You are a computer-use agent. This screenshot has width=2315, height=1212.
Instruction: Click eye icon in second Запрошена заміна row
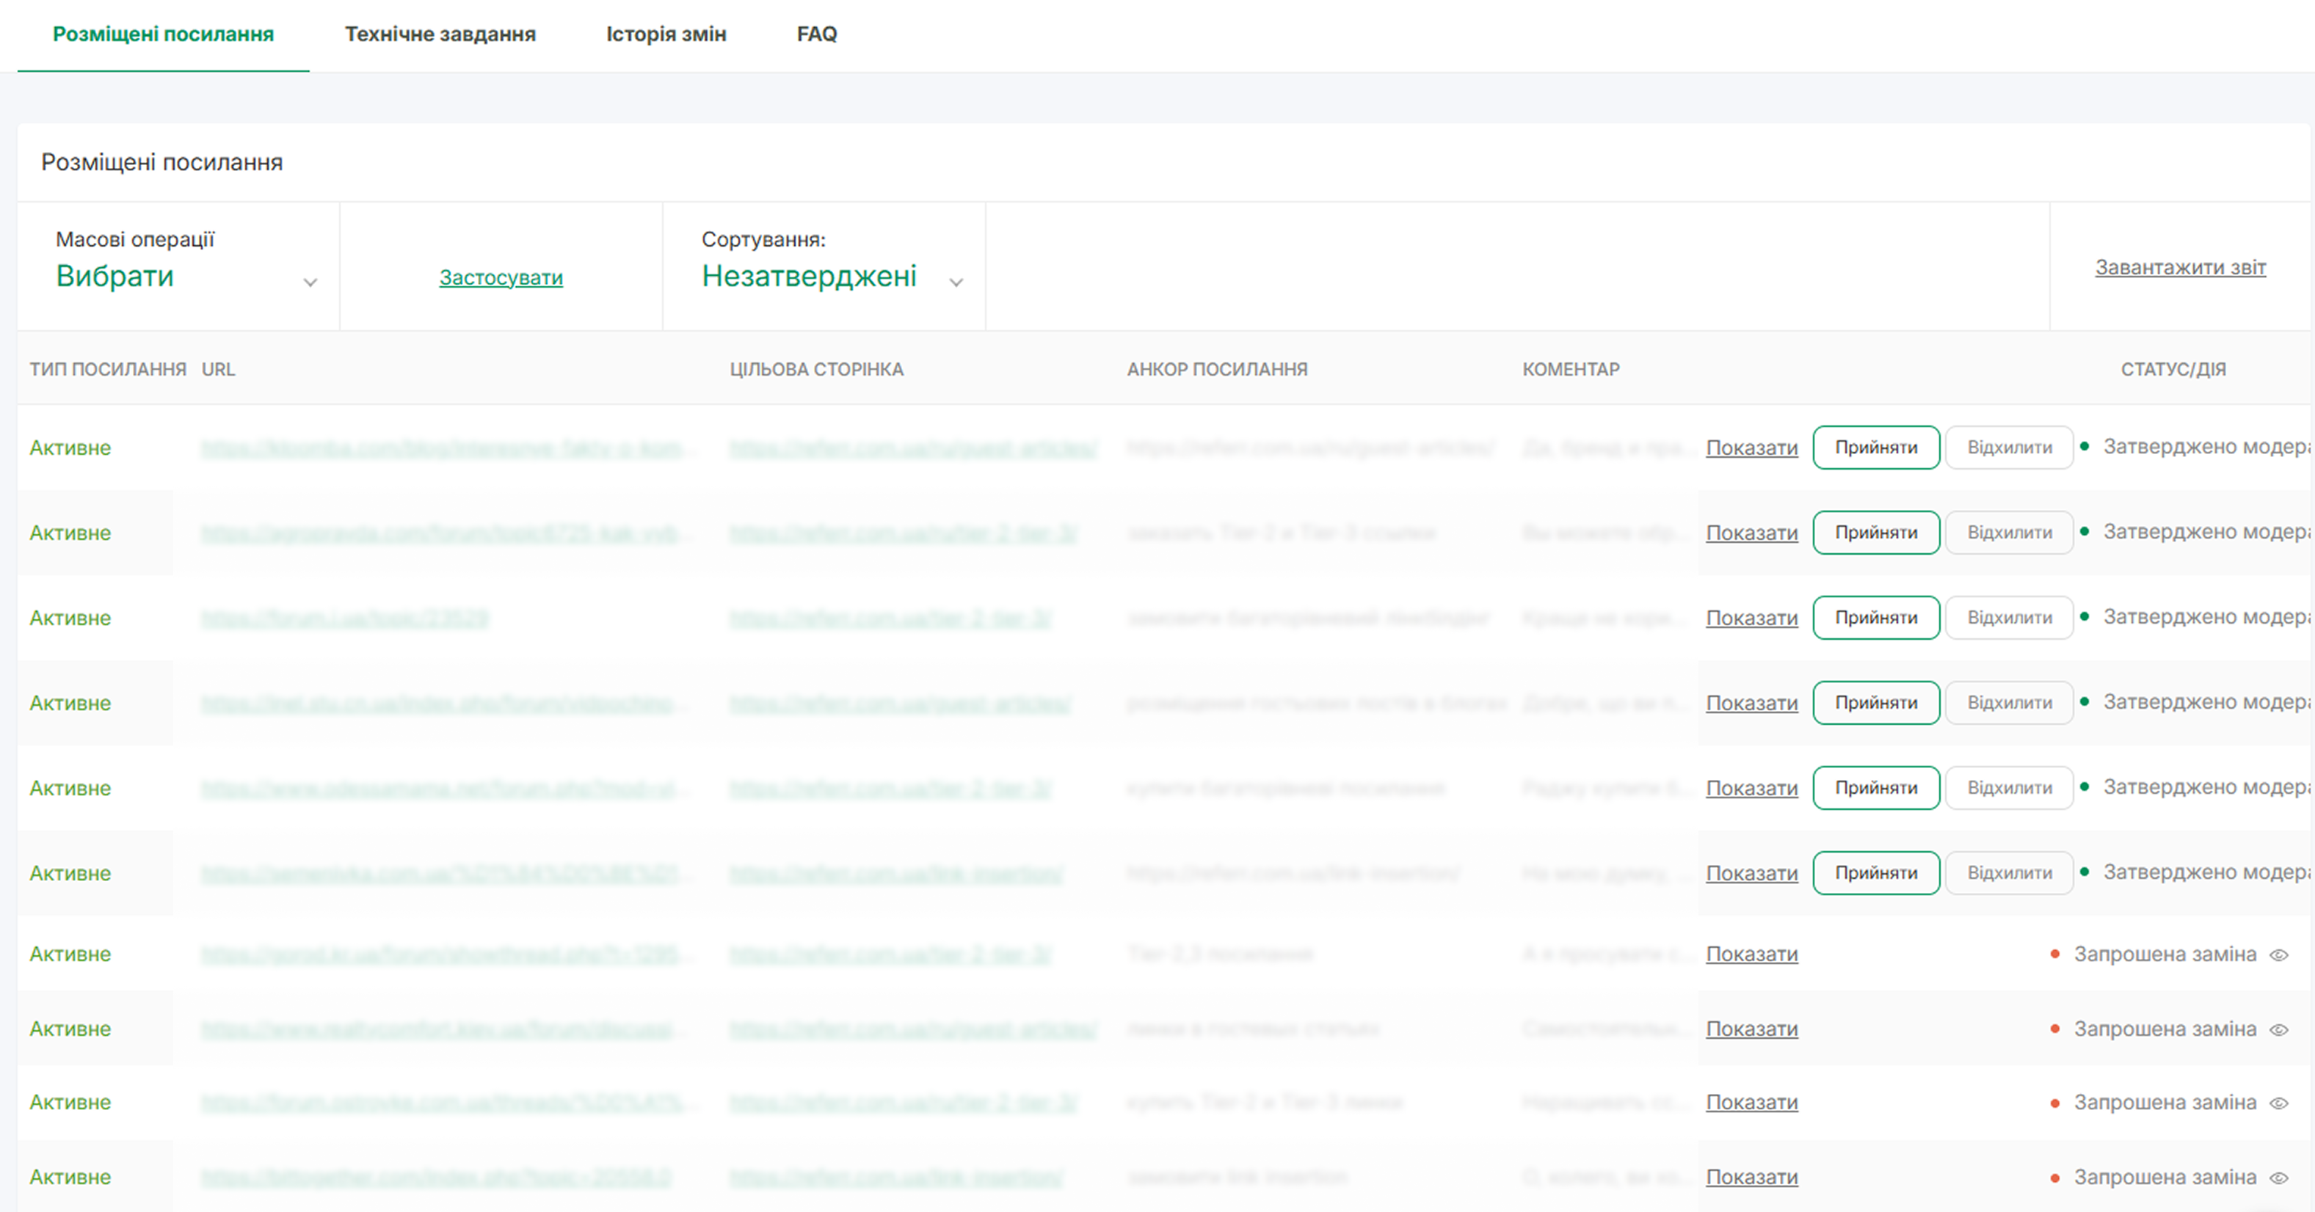pos(2279,1029)
